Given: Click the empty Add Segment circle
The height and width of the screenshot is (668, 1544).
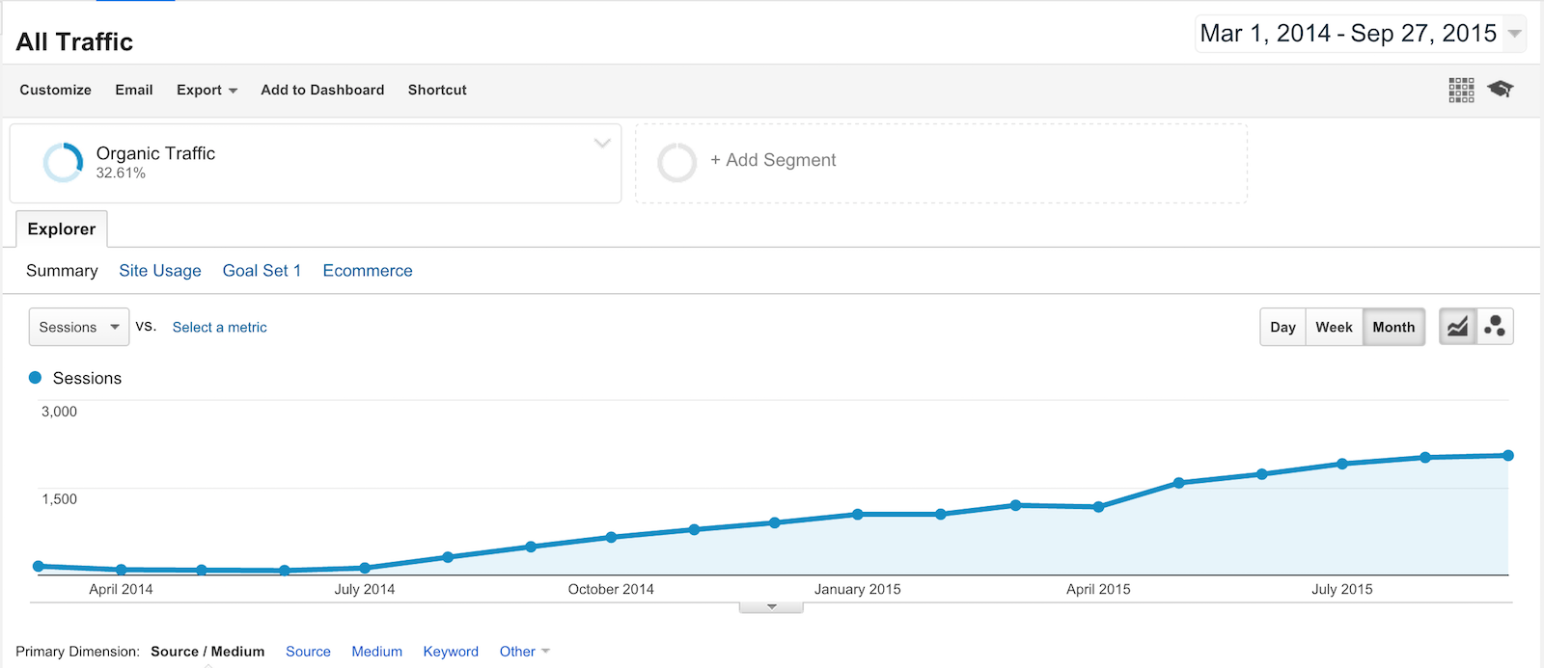Looking at the screenshot, I should (676, 162).
